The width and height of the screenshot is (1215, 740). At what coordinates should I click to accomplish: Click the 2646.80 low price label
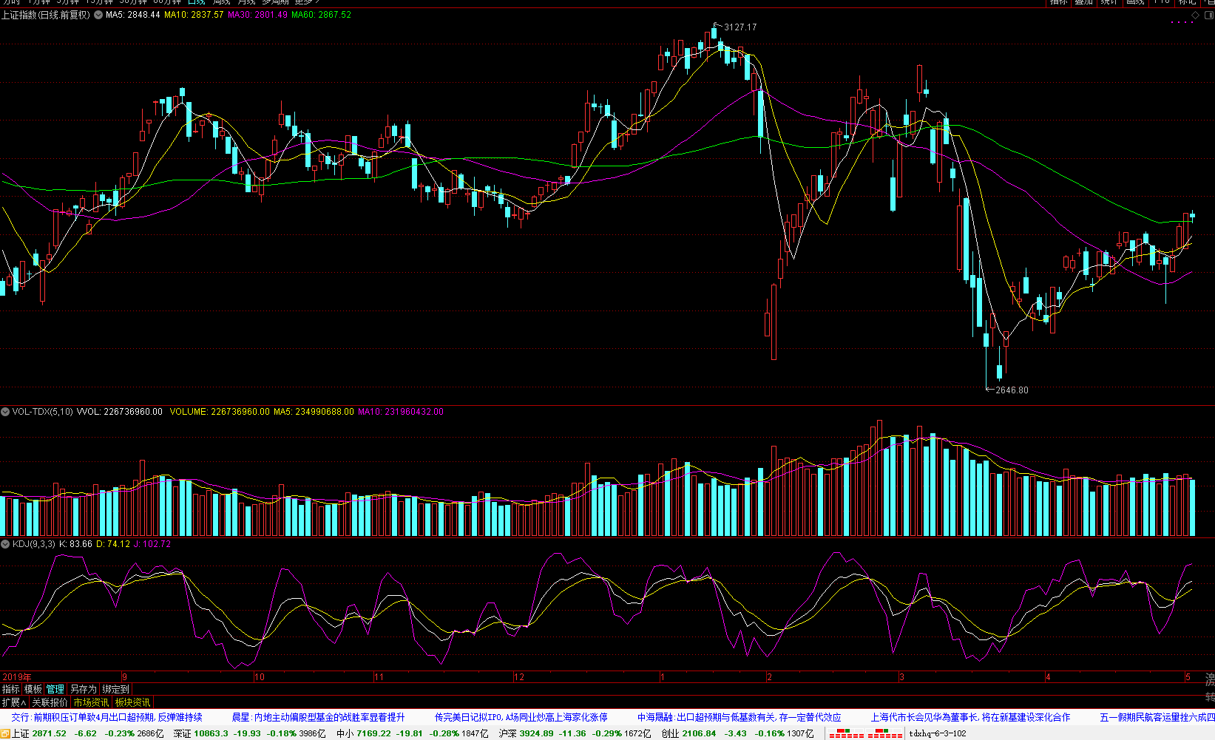(1012, 390)
